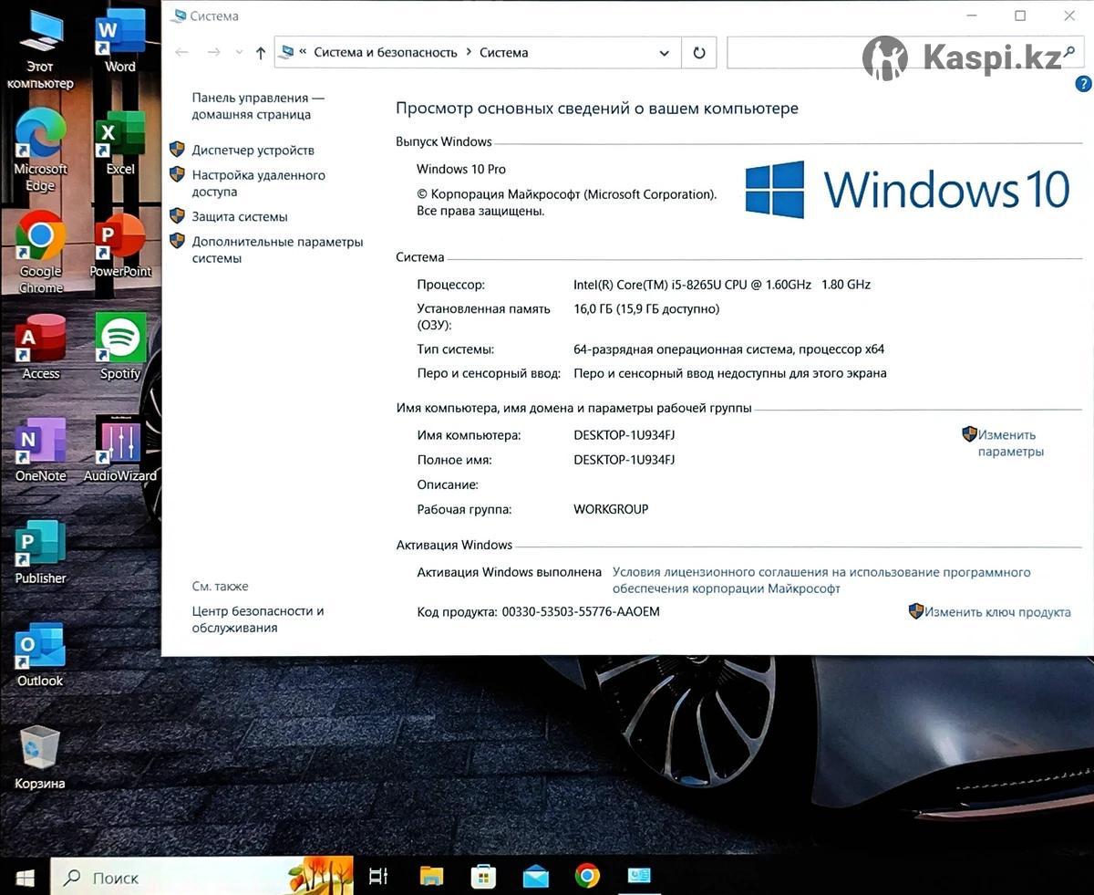
Task: Open Task View on the taskbar
Action: pyautogui.click(x=377, y=878)
